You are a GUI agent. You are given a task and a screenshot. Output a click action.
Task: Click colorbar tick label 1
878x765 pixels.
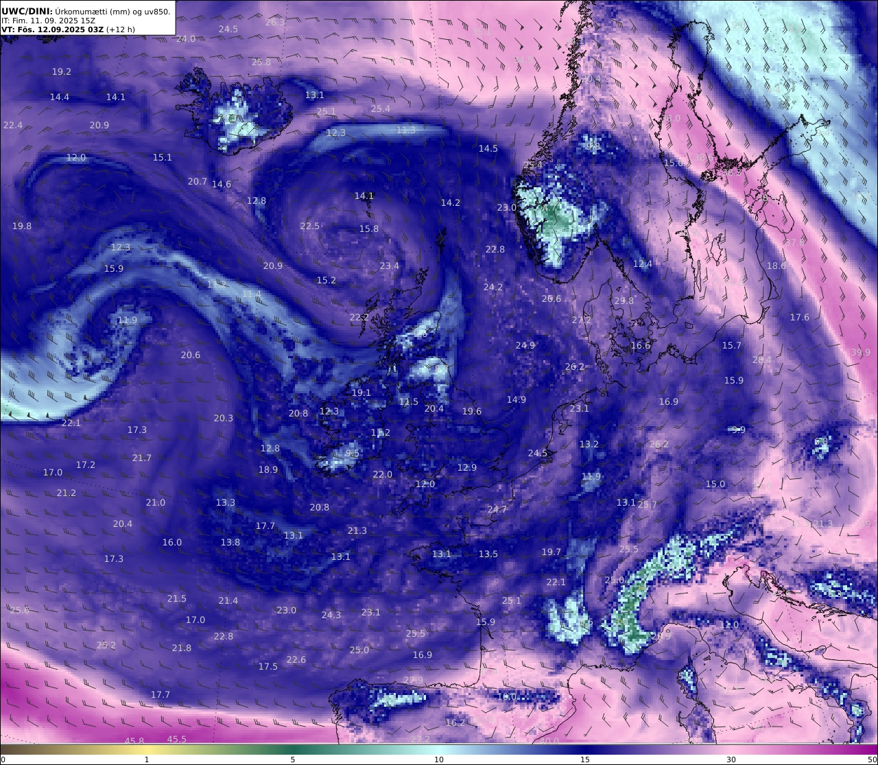point(147,760)
